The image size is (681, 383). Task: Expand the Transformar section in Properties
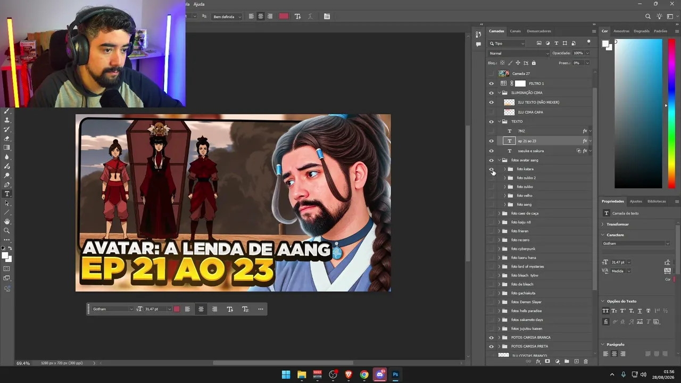point(603,224)
